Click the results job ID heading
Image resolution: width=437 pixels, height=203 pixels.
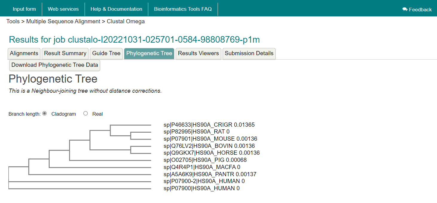[134, 39]
